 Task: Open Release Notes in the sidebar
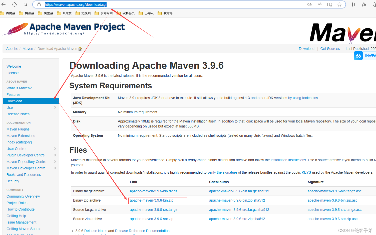click(18, 114)
